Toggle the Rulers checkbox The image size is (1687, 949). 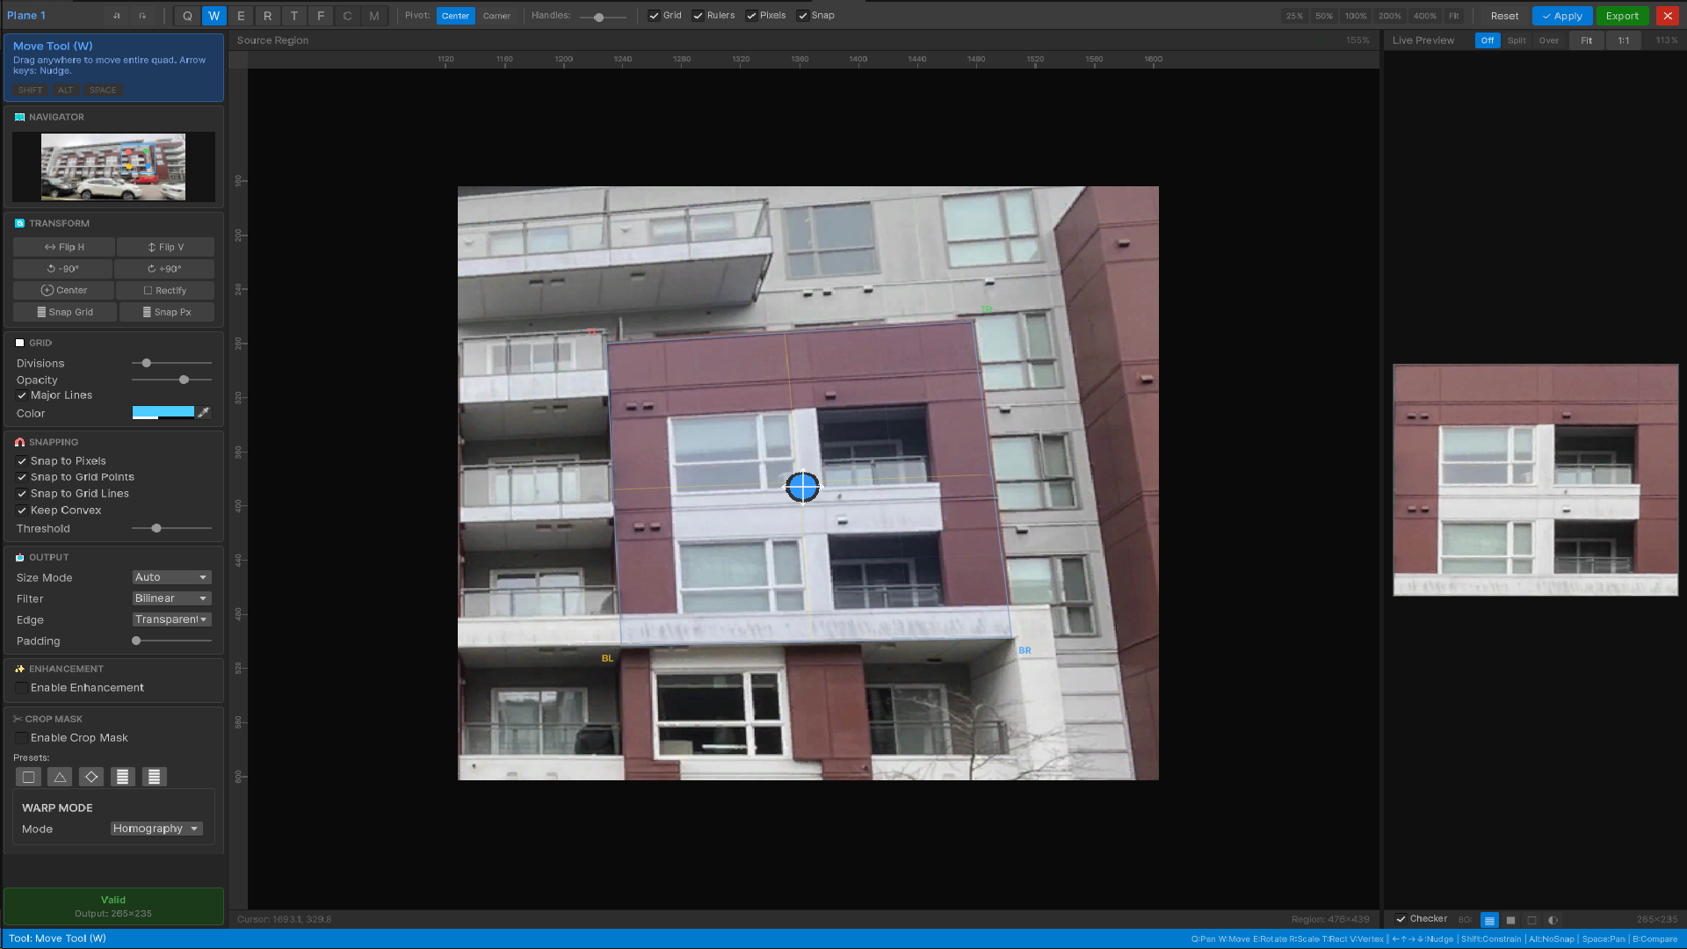[x=698, y=16]
